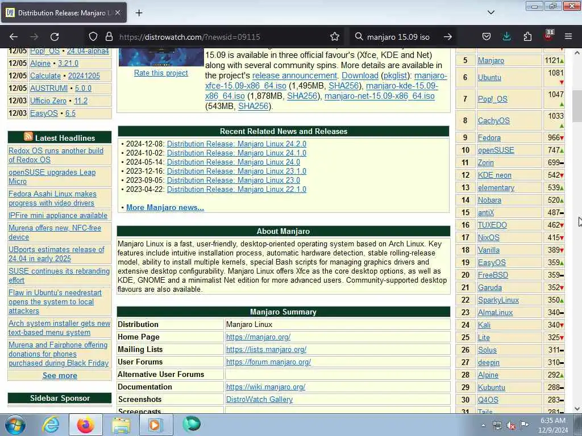Click the green round taskbar application icon

pyautogui.click(x=192, y=425)
